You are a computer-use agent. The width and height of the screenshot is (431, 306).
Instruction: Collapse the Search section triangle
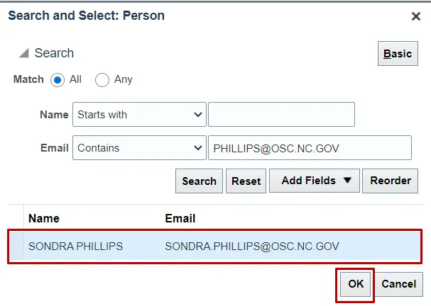pos(24,53)
